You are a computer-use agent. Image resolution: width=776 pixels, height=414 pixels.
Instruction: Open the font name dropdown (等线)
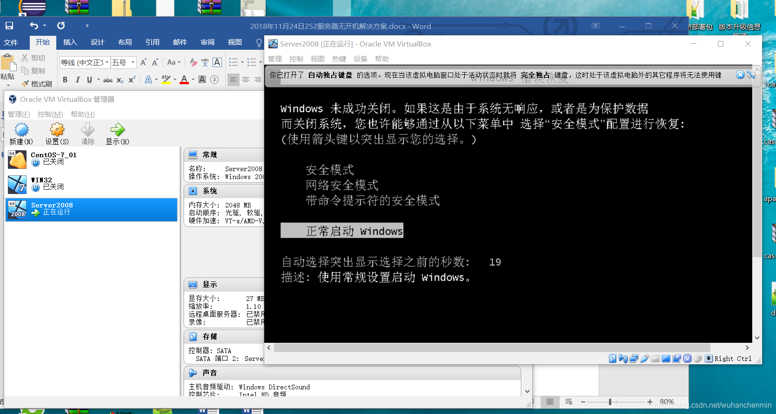pos(107,62)
